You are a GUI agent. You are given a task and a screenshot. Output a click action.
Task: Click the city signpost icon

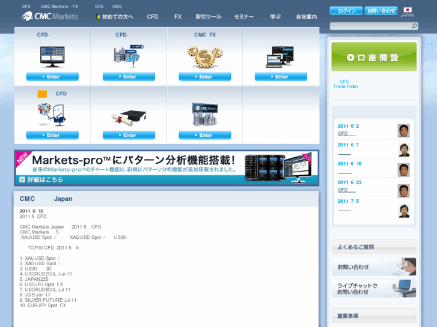129,56
